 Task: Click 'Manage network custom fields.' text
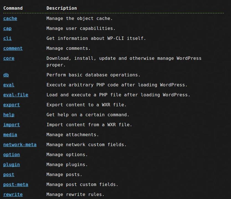(x=86, y=145)
